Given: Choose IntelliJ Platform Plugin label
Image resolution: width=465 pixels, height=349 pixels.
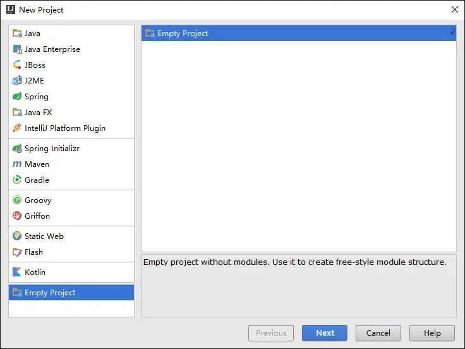Looking at the screenshot, I should (x=65, y=128).
